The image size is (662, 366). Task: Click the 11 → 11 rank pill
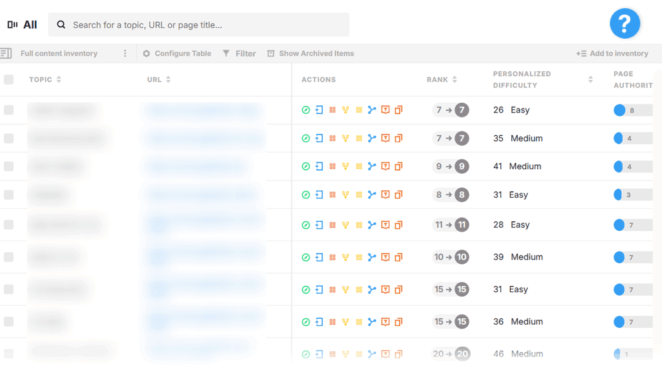(451, 224)
